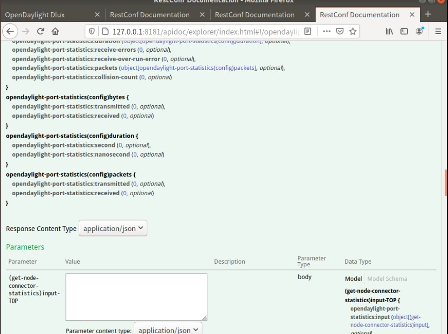Click the page info icon in the URL bar
The width and height of the screenshot is (448, 334).
(x=105, y=31)
